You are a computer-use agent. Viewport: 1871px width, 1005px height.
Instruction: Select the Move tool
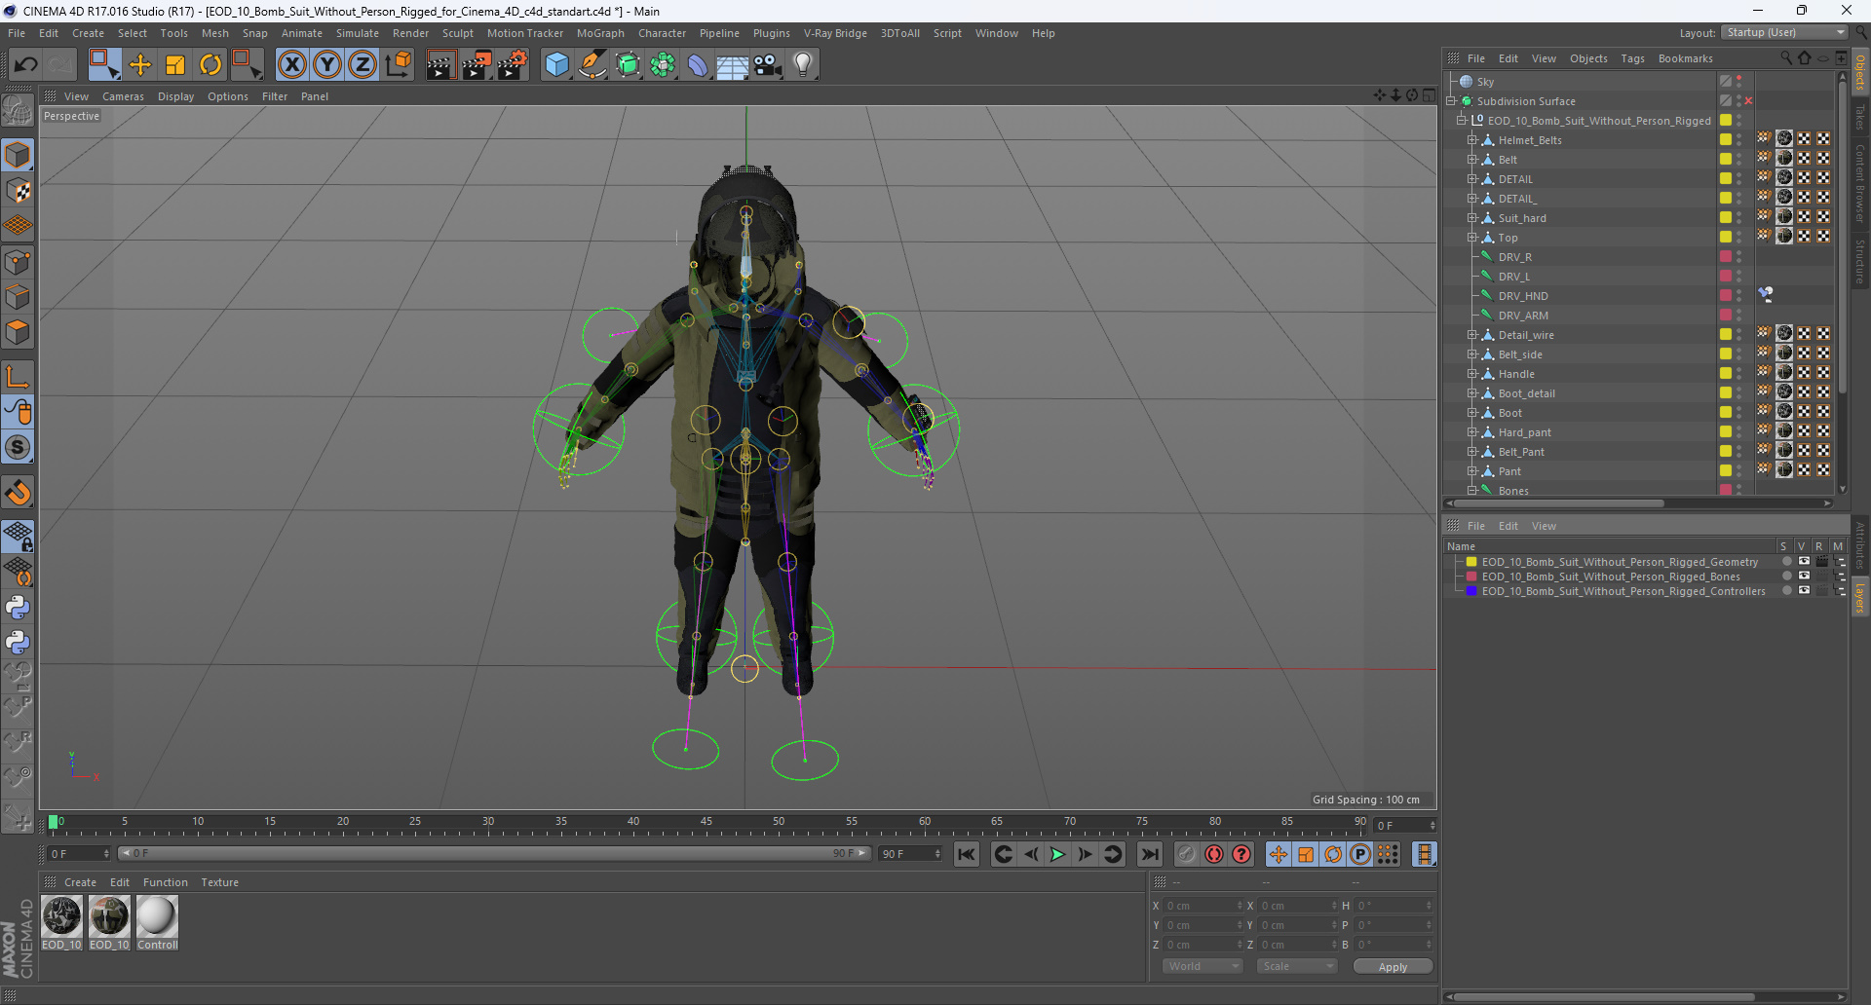(140, 65)
